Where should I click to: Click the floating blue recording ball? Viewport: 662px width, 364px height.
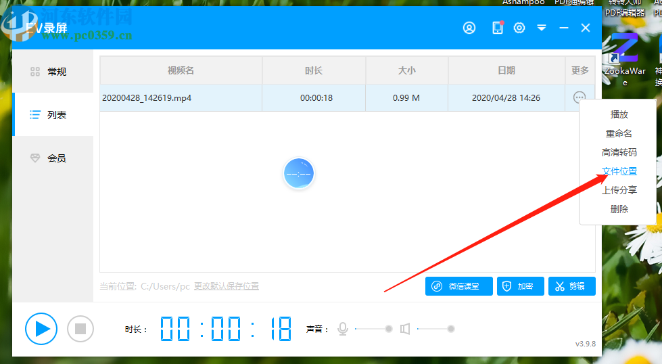[x=298, y=174]
